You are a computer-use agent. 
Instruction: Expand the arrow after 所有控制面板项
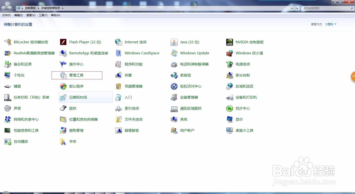[x=63, y=8]
